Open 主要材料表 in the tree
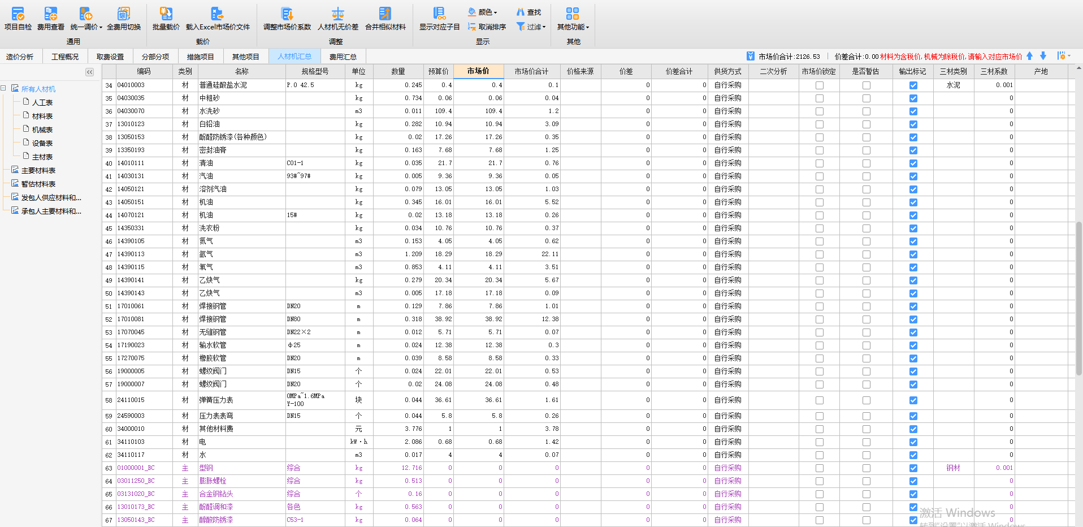Screen dimensions: 1083x527 [x=38, y=170]
